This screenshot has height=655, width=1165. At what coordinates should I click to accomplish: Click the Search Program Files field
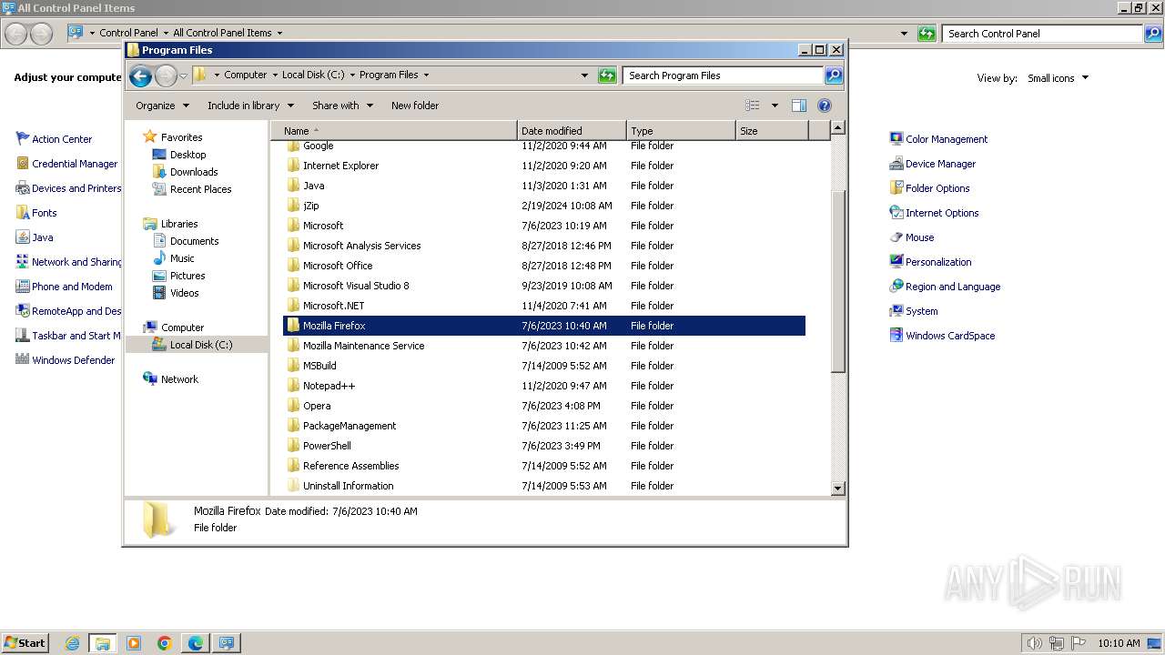pos(723,76)
